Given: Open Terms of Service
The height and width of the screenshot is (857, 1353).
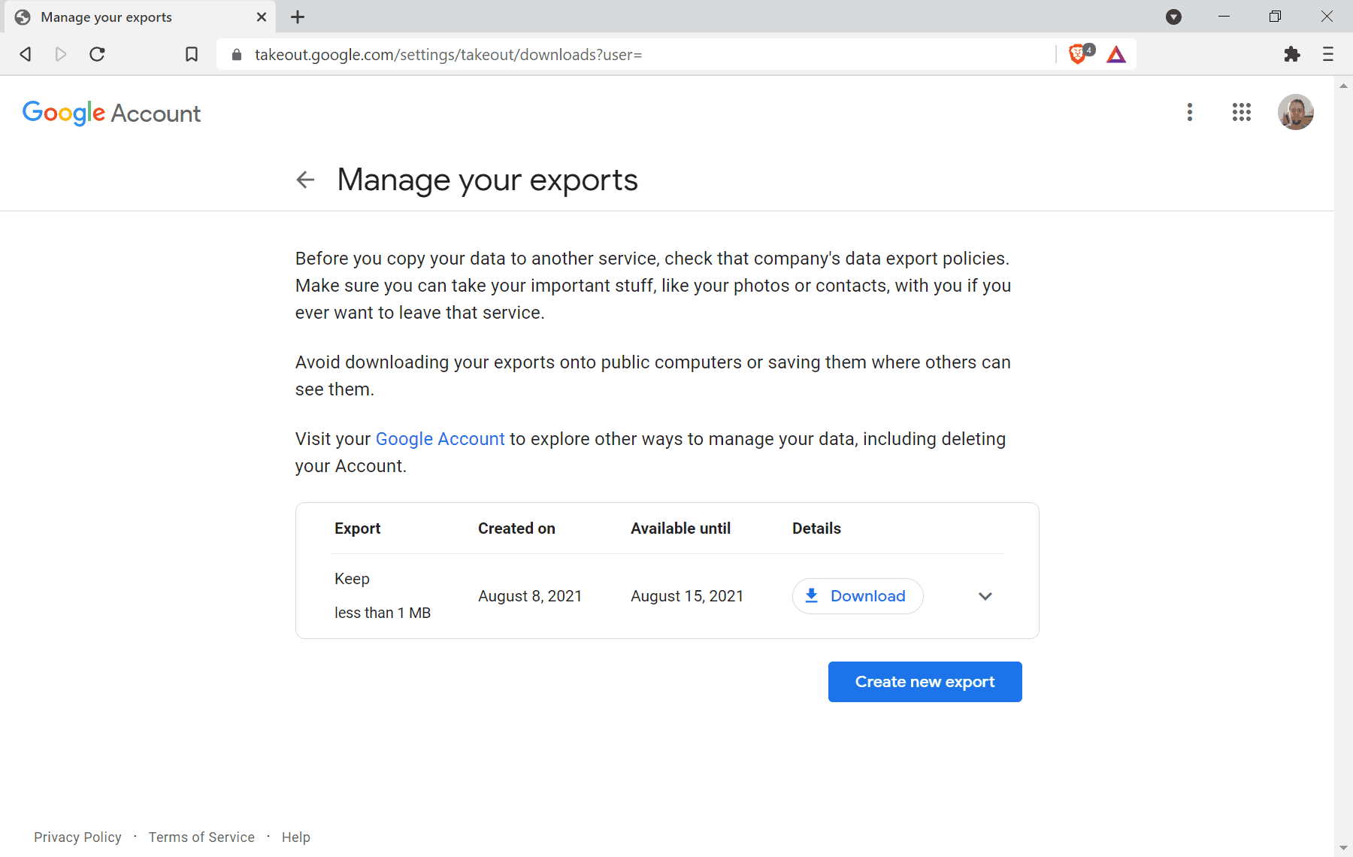Looking at the screenshot, I should pyautogui.click(x=201, y=837).
